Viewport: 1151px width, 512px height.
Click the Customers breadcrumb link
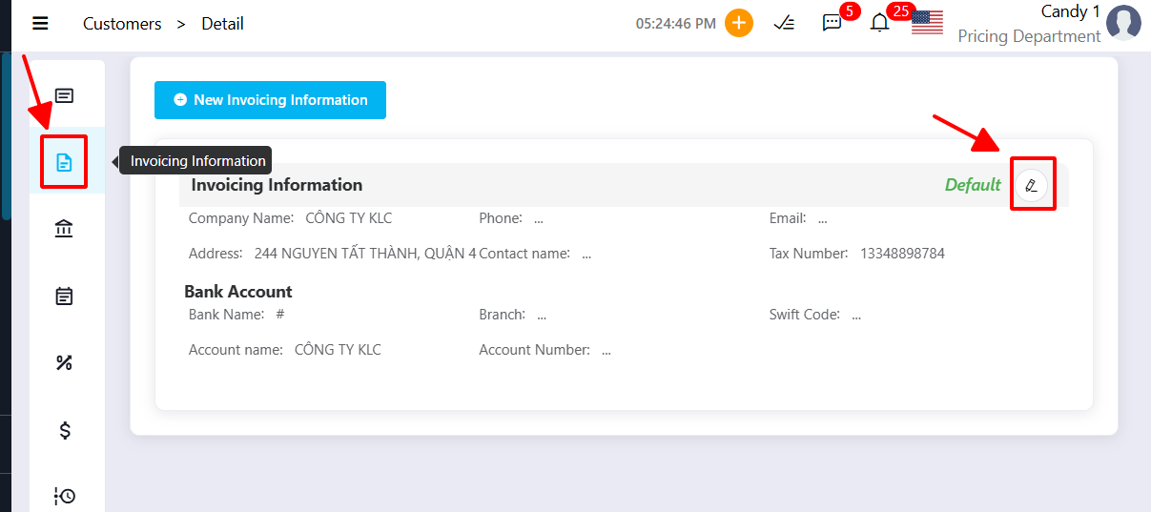point(122,24)
